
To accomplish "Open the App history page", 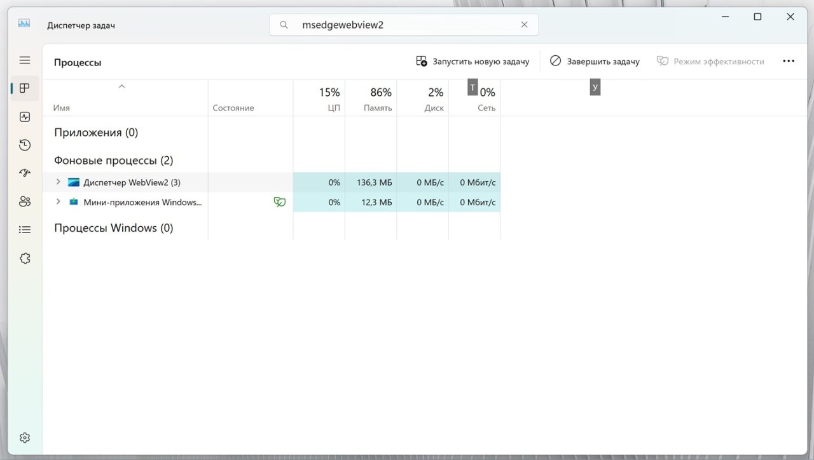I will coord(24,144).
